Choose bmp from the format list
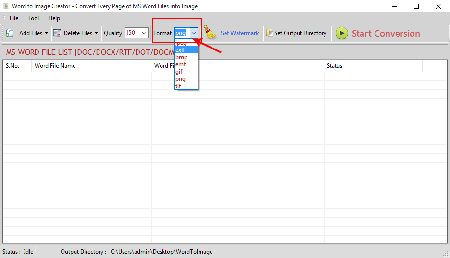 186,57
